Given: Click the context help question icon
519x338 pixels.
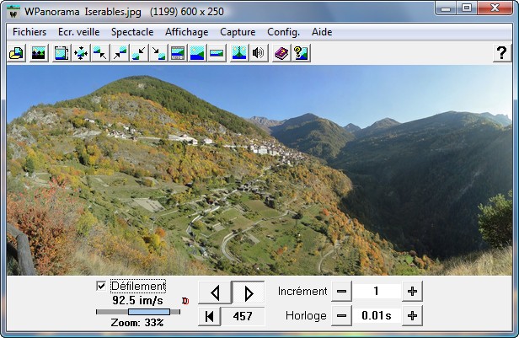Looking at the screenshot, I should [x=300, y=53].
